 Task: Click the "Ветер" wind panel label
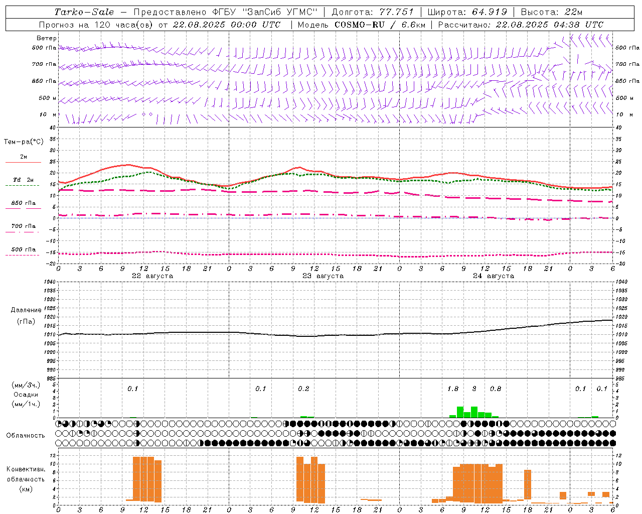coord(47,38)
